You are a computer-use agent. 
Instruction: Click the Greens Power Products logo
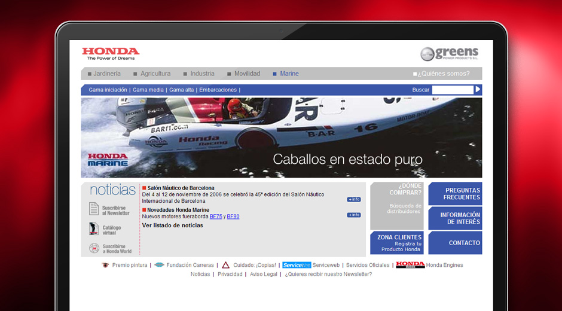click(x=450, y=53)
